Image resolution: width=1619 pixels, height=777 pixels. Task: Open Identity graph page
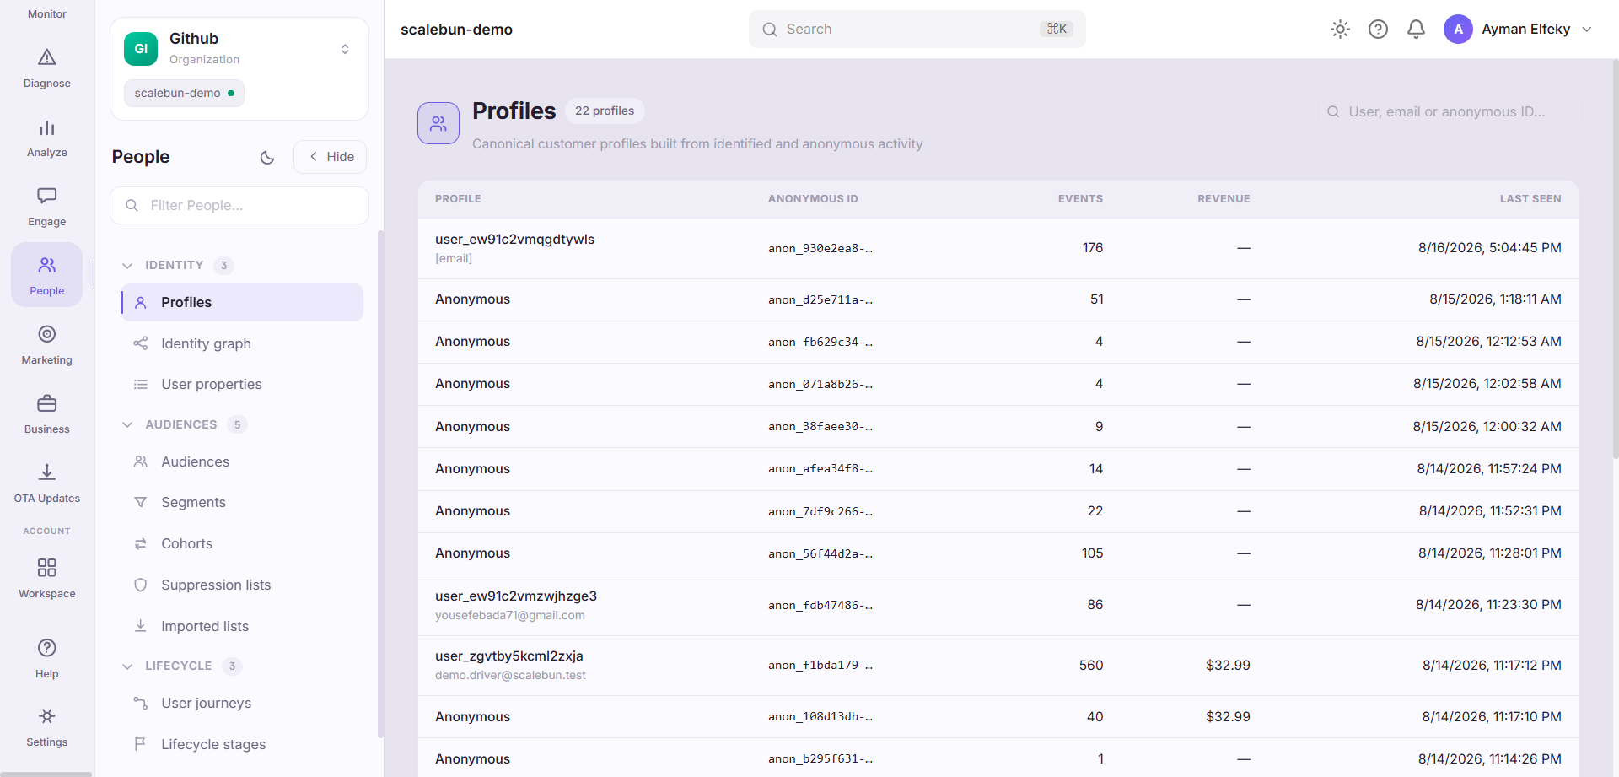pos(242,343)
